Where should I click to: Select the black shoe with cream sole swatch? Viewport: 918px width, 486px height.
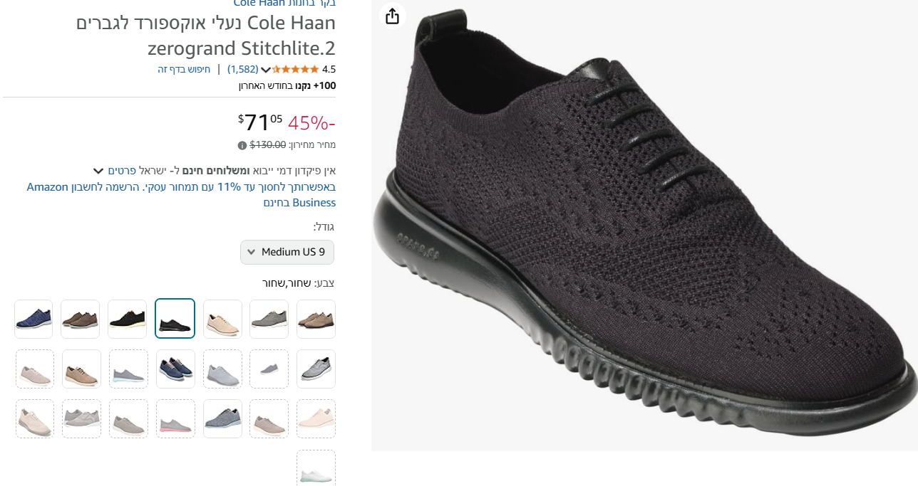128,319
